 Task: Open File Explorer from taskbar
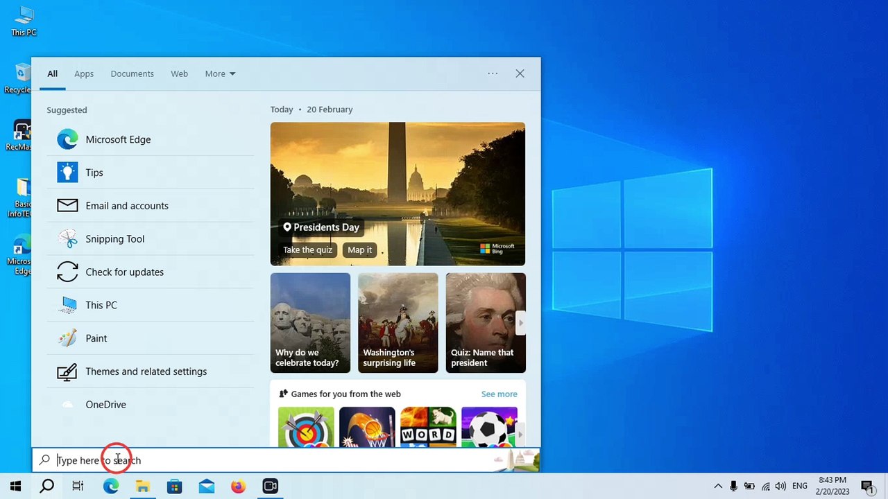(143, 487)
